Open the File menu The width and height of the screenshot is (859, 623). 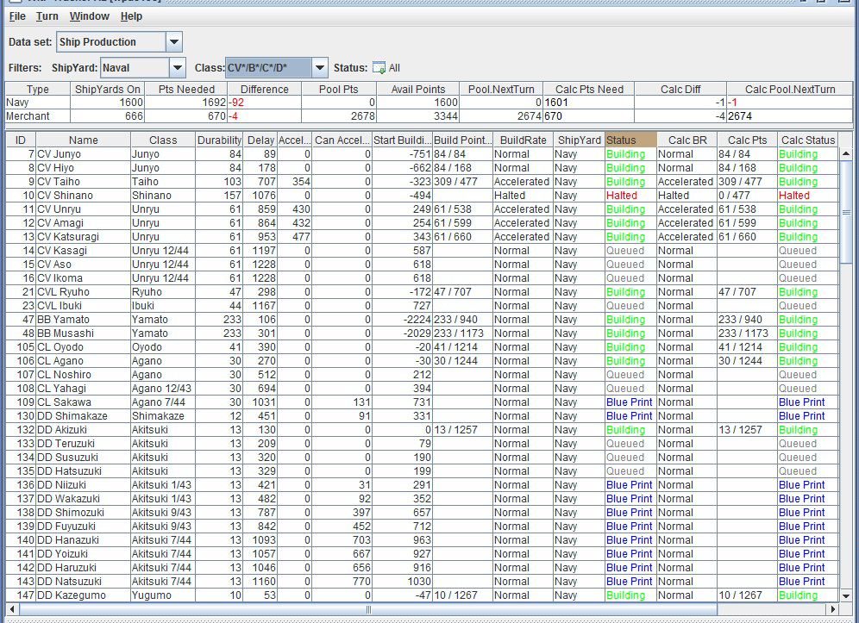[x=17, y=16]
